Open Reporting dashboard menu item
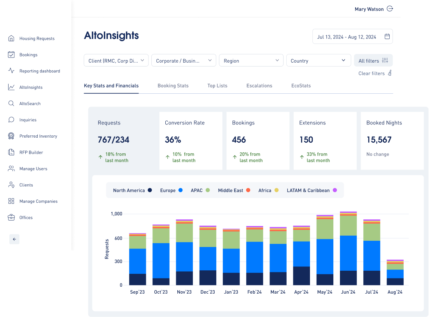 coord(40,71)
